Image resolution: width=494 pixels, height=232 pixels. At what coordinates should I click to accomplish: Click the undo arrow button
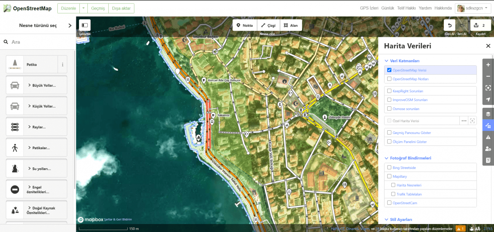pyautogui.click(x=450, y=25)
